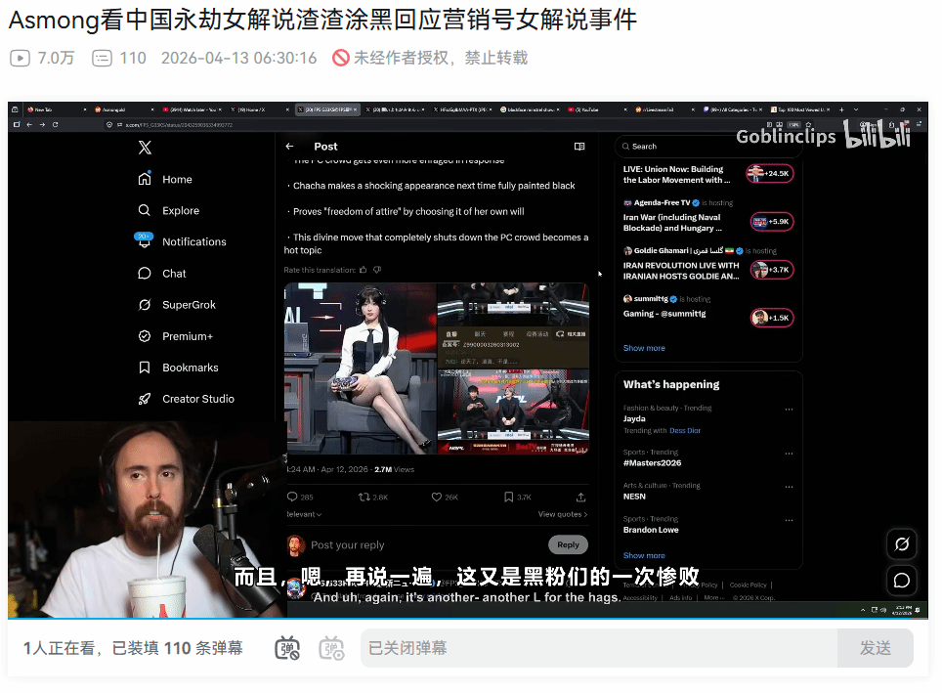Click thumbs up on Rate this translation
The width and height of the screenshot is (942, 693).
(364, 270)
